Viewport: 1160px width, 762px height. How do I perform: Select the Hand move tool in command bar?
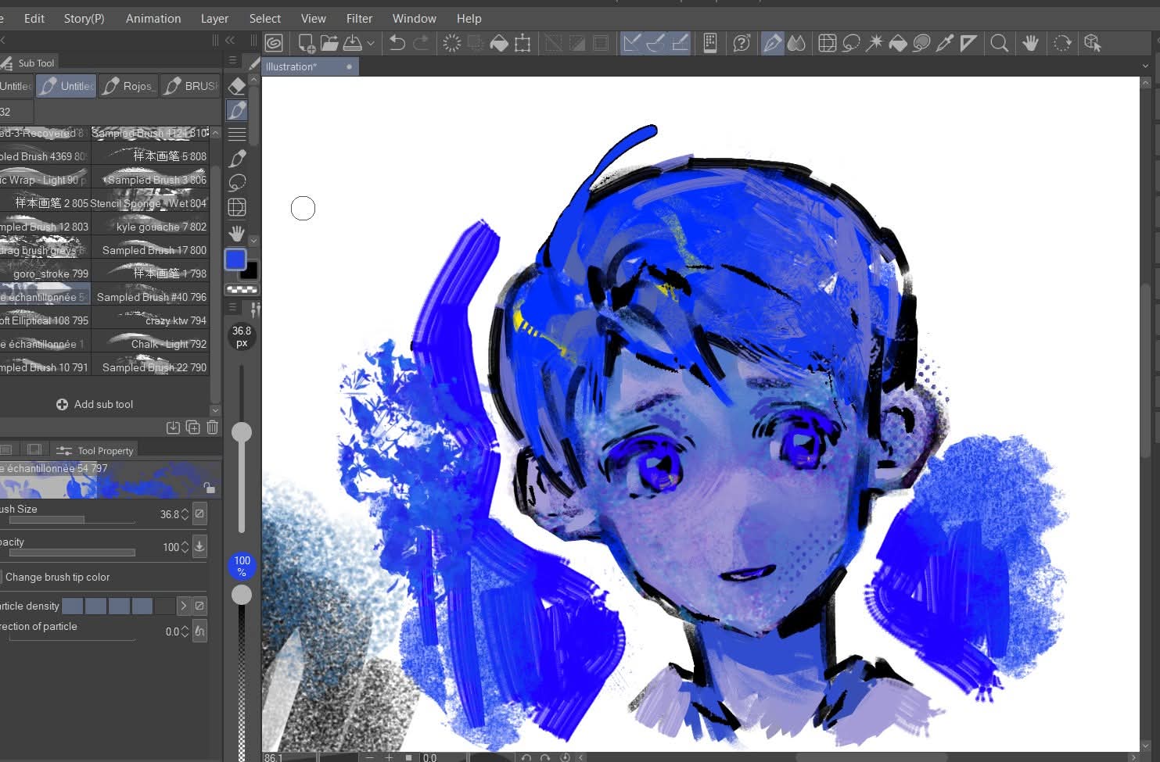pyautogui.click(x=1031, y=43)
